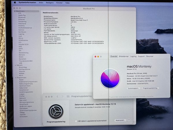Show all preferences grid icon
The image size is (173, 130).
tap(68, 96)
